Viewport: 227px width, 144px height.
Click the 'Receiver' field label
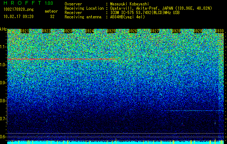coord(73,13)
